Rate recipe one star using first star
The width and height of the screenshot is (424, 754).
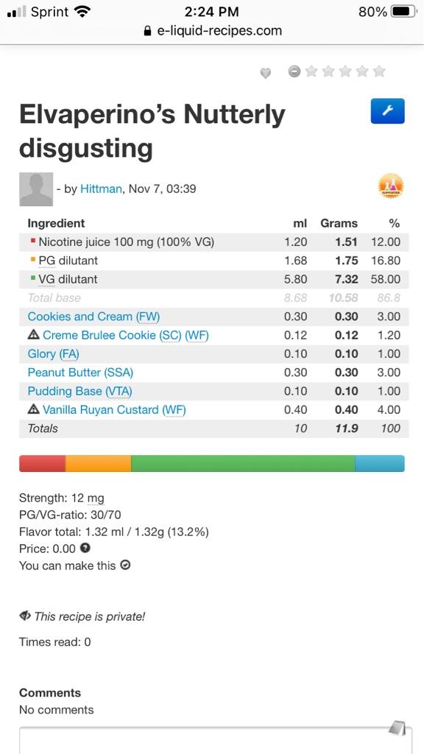311,71
